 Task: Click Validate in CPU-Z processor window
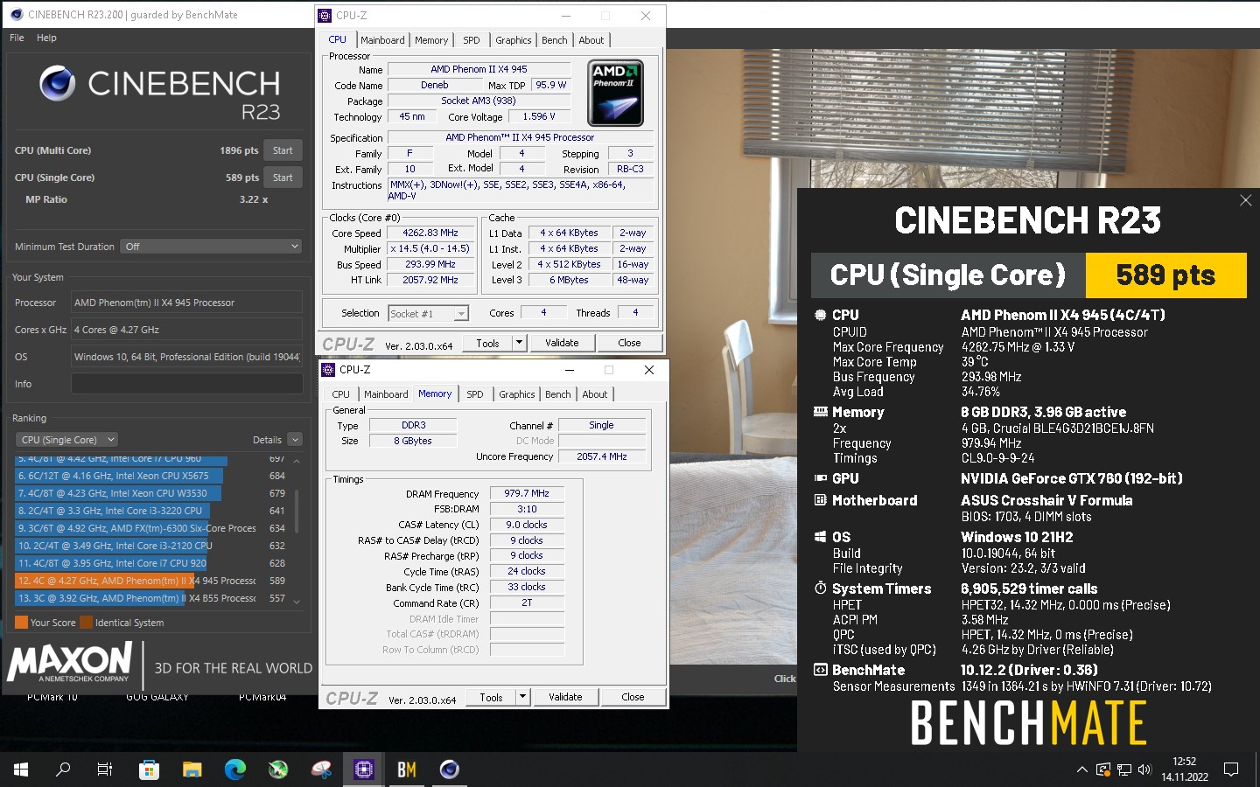click(x=562, y=343)
